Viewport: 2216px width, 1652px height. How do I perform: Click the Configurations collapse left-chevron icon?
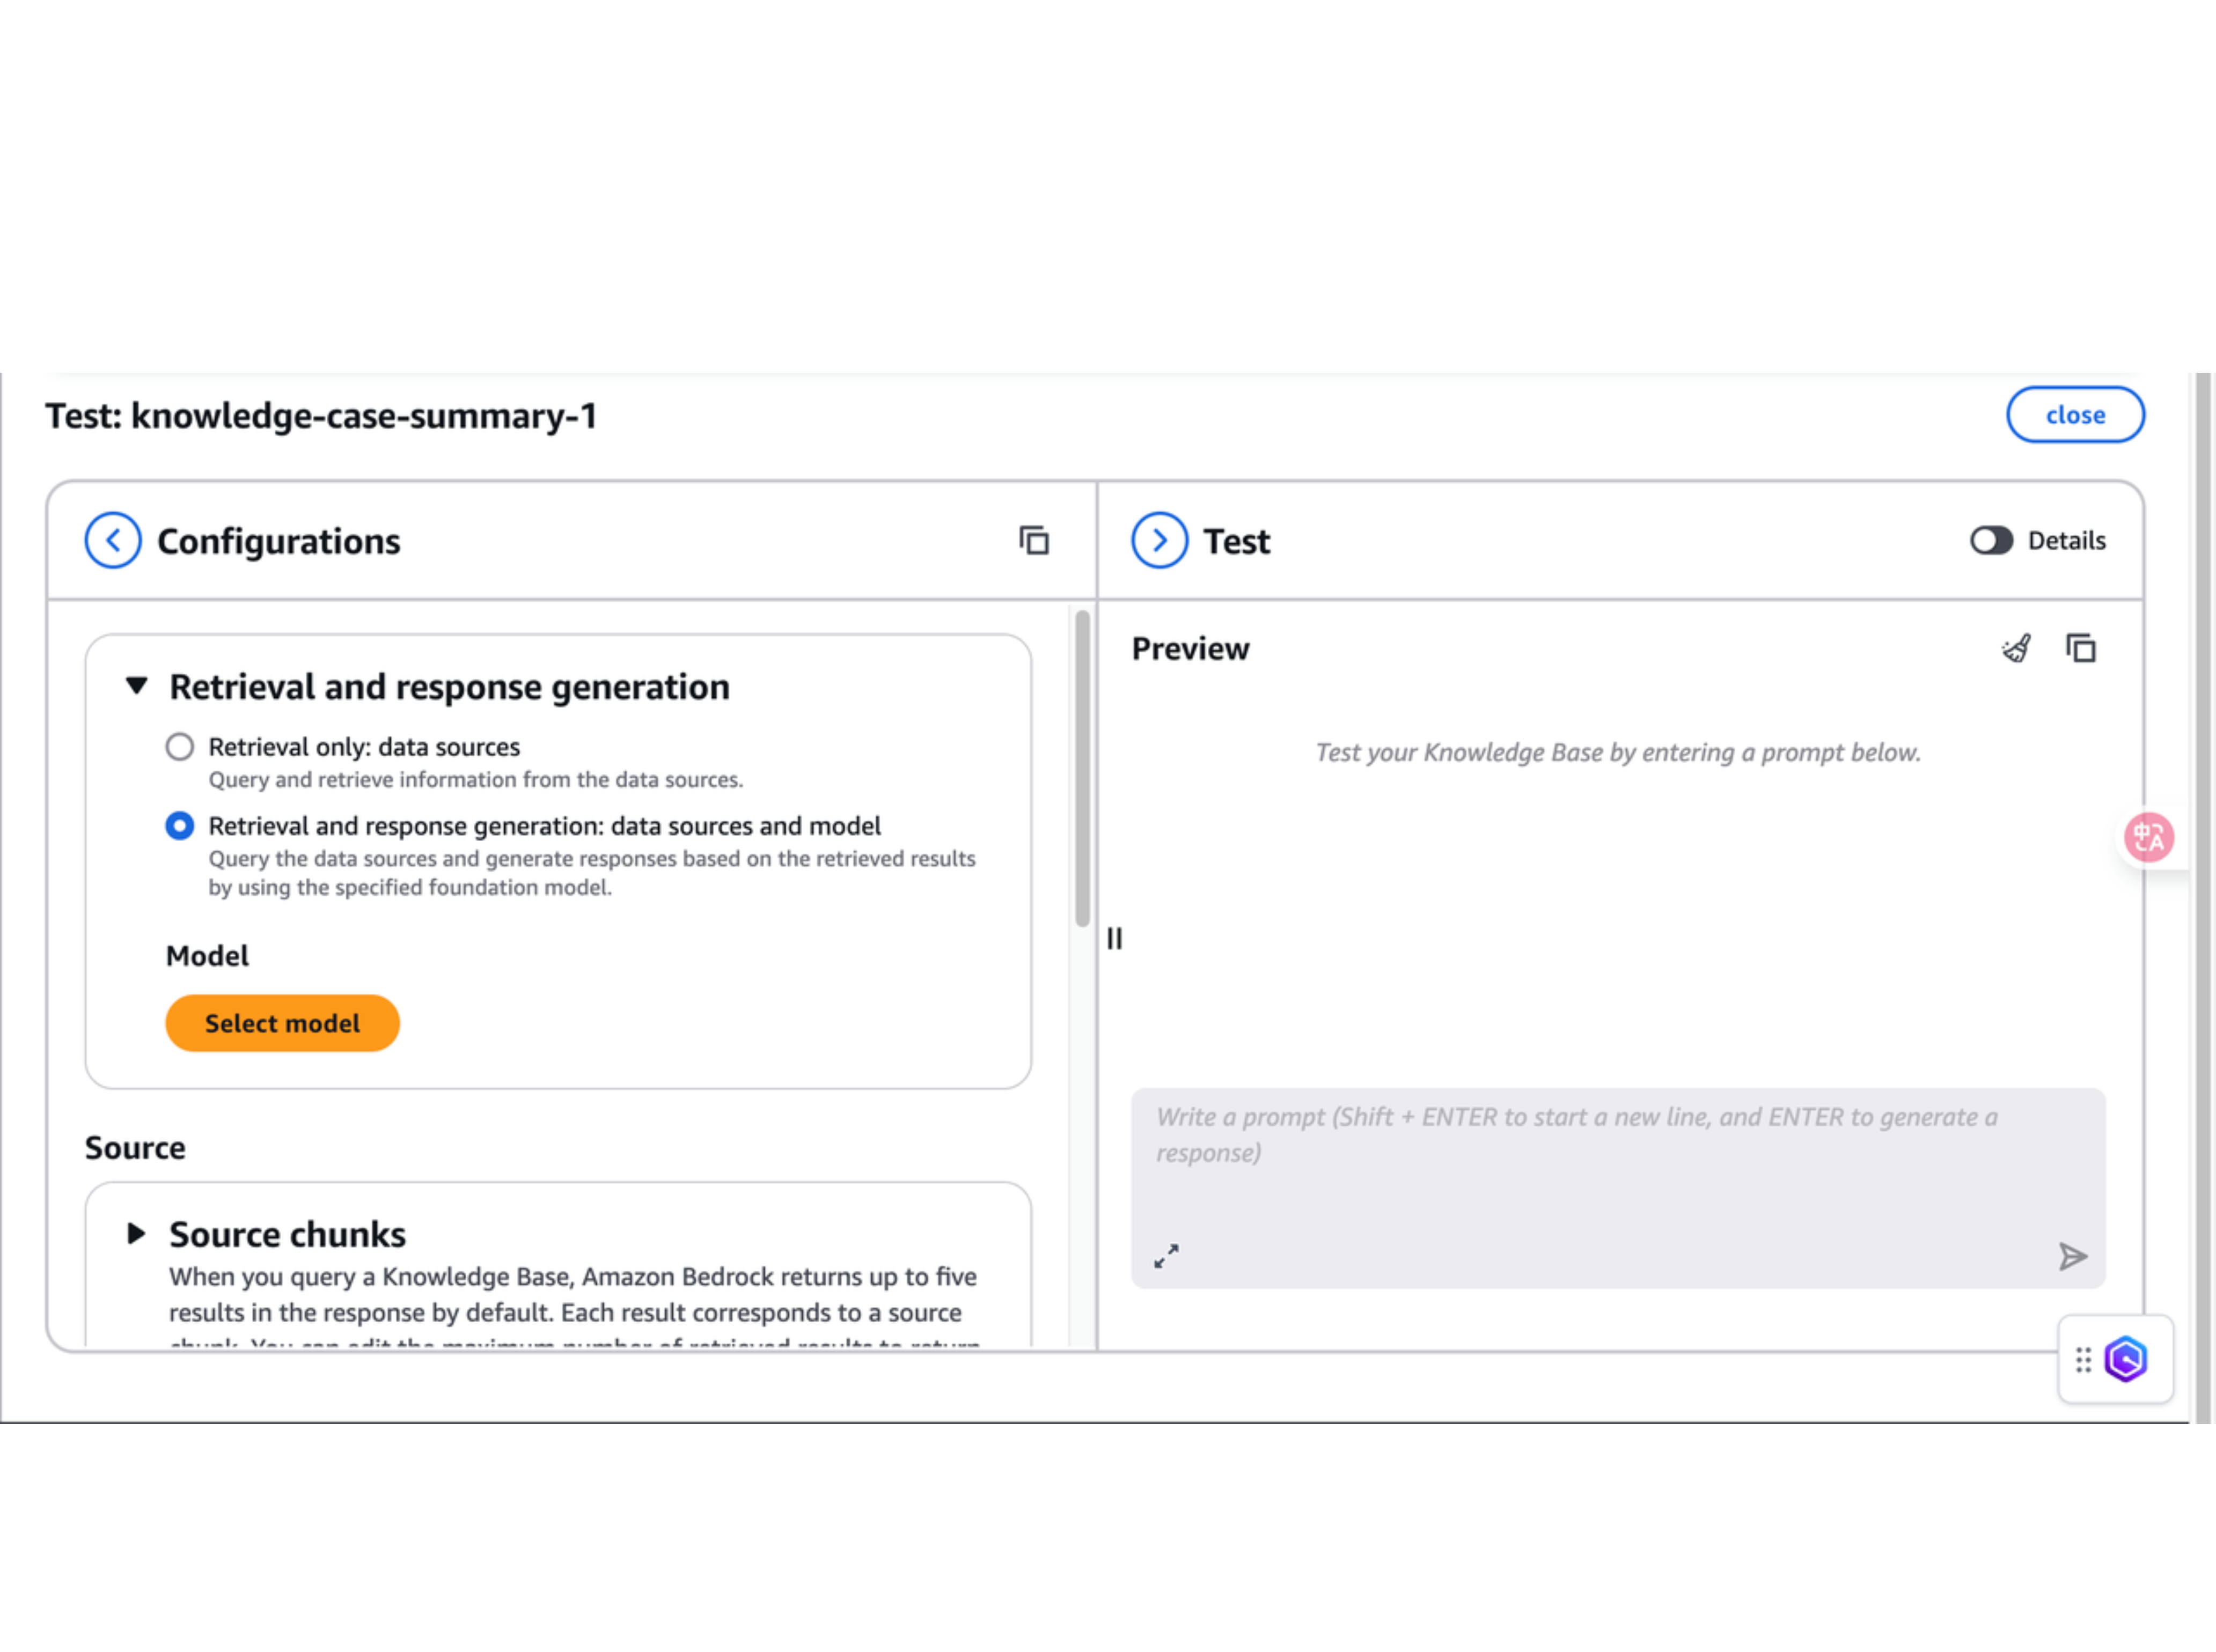(113, 541)
